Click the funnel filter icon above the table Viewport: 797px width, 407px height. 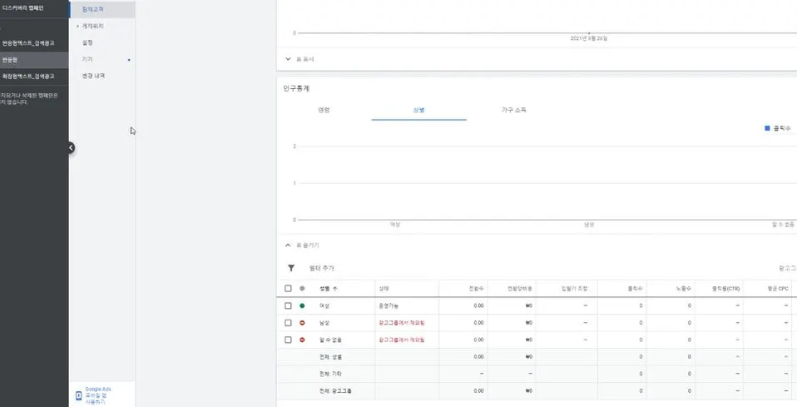click(x=291, y=268)
